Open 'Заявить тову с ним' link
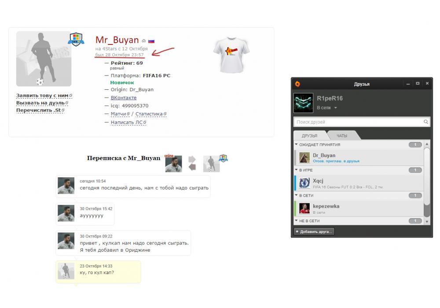The width and height of the screenshot is (440, 308). (x=44, y=95)
